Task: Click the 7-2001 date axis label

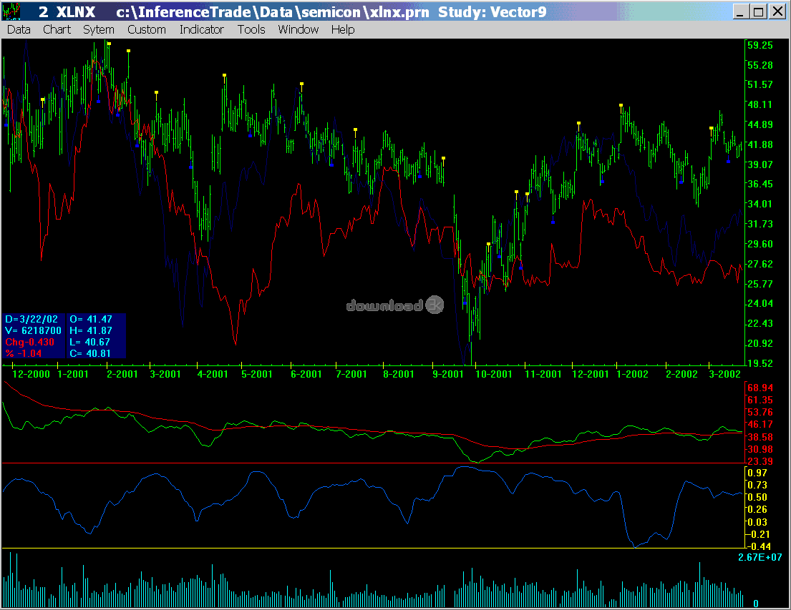Action: pyautogui.click(x=351, y=374)
